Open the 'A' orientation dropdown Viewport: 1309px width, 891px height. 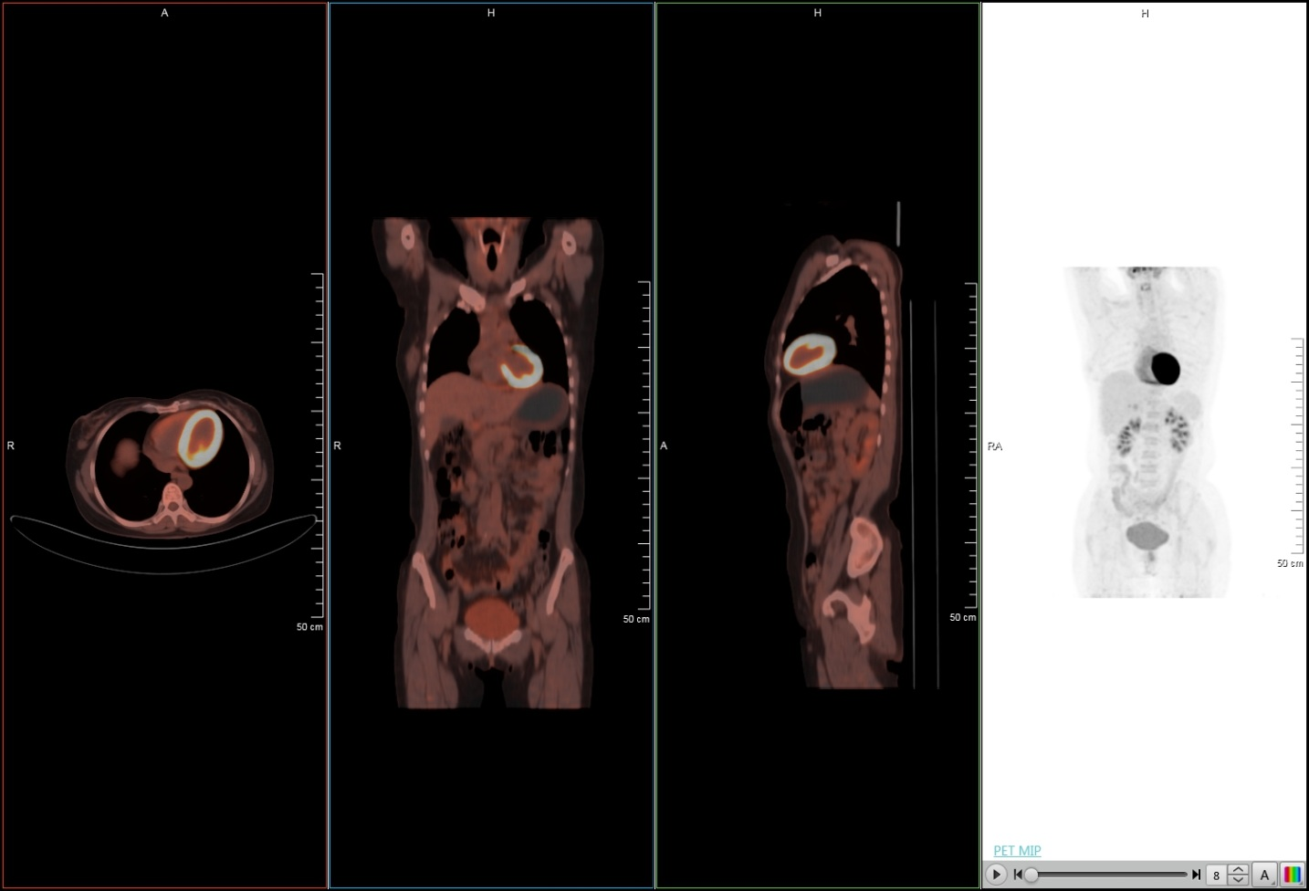click(1264, 875)
